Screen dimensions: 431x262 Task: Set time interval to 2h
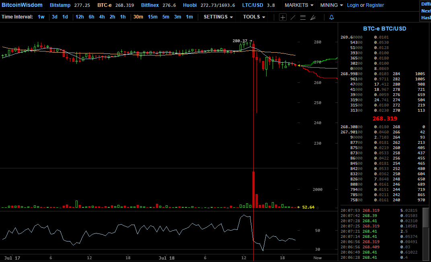tap(112, 17)
